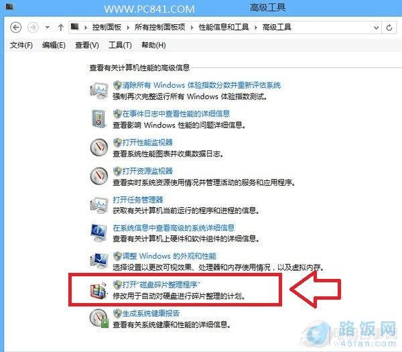Open 打开"磁盘碎片整理程序" link
The image size is (402, 352).
pyautogui.click(x=161, y=284)
